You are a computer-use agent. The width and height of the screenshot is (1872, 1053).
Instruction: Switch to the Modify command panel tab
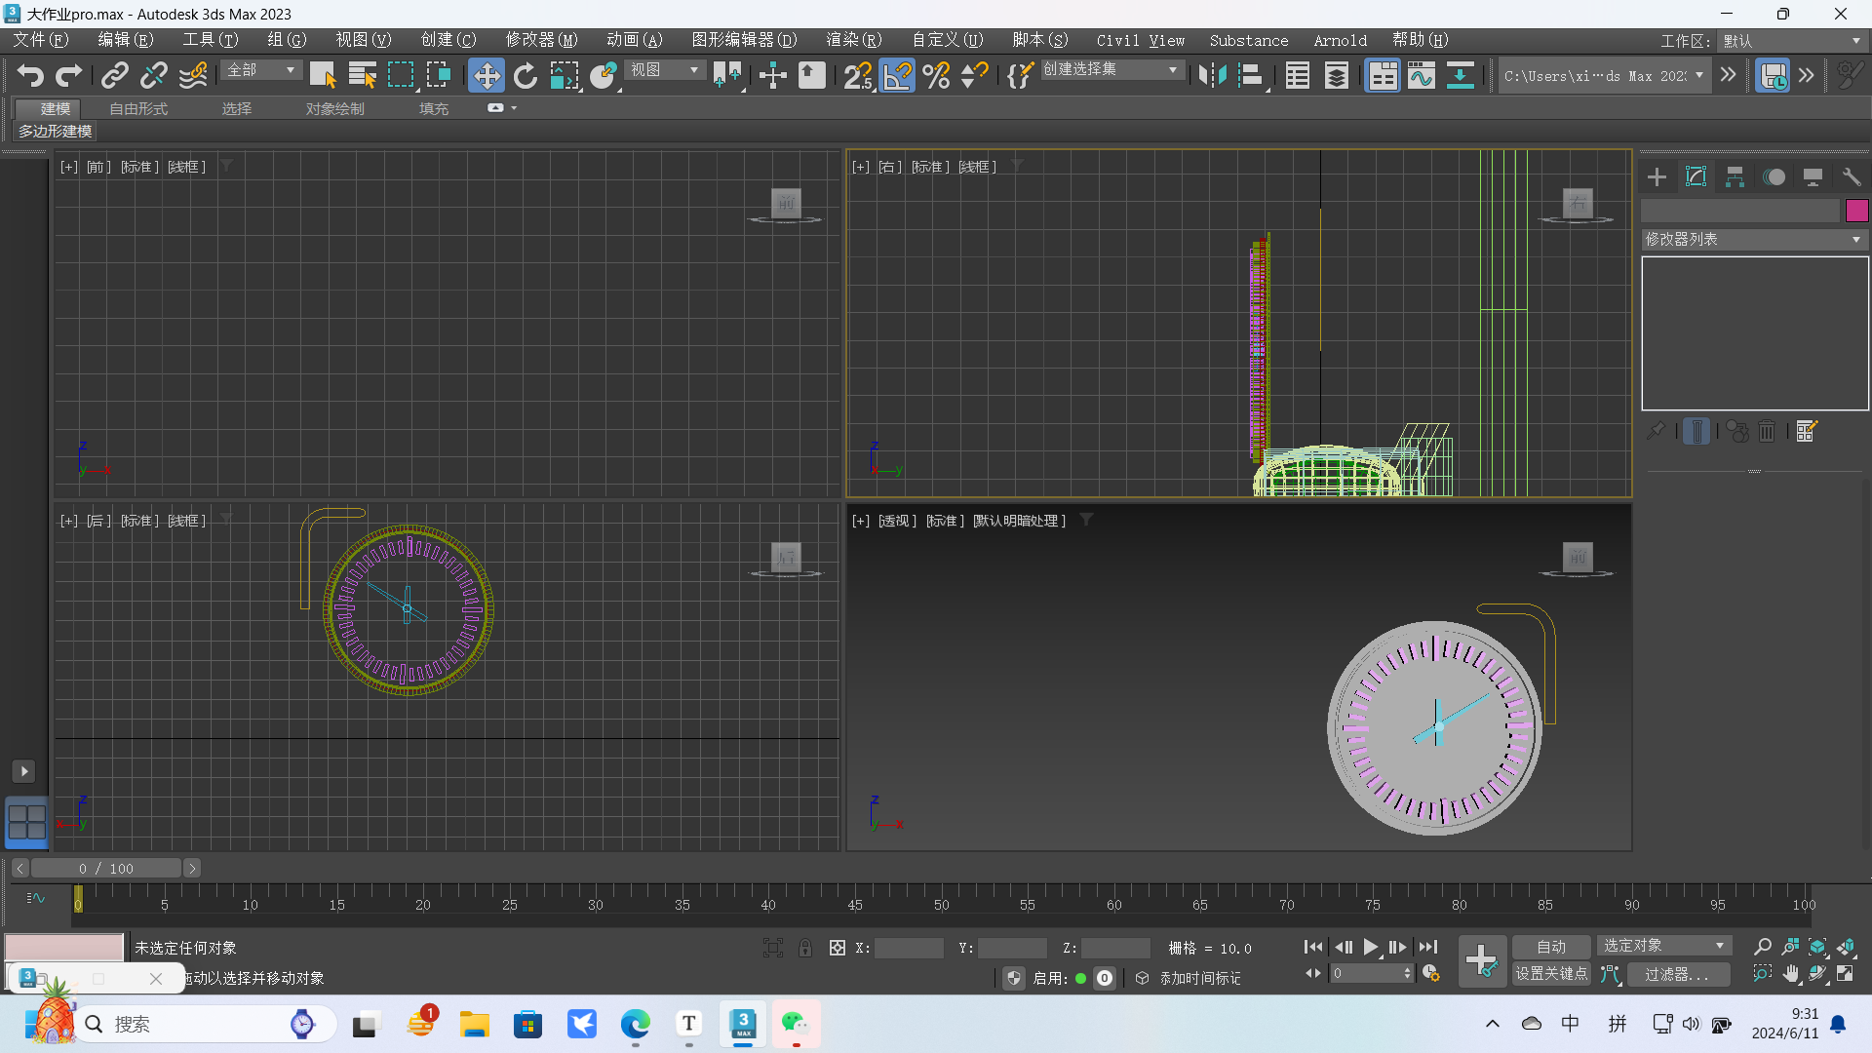tap(1696, 176)
